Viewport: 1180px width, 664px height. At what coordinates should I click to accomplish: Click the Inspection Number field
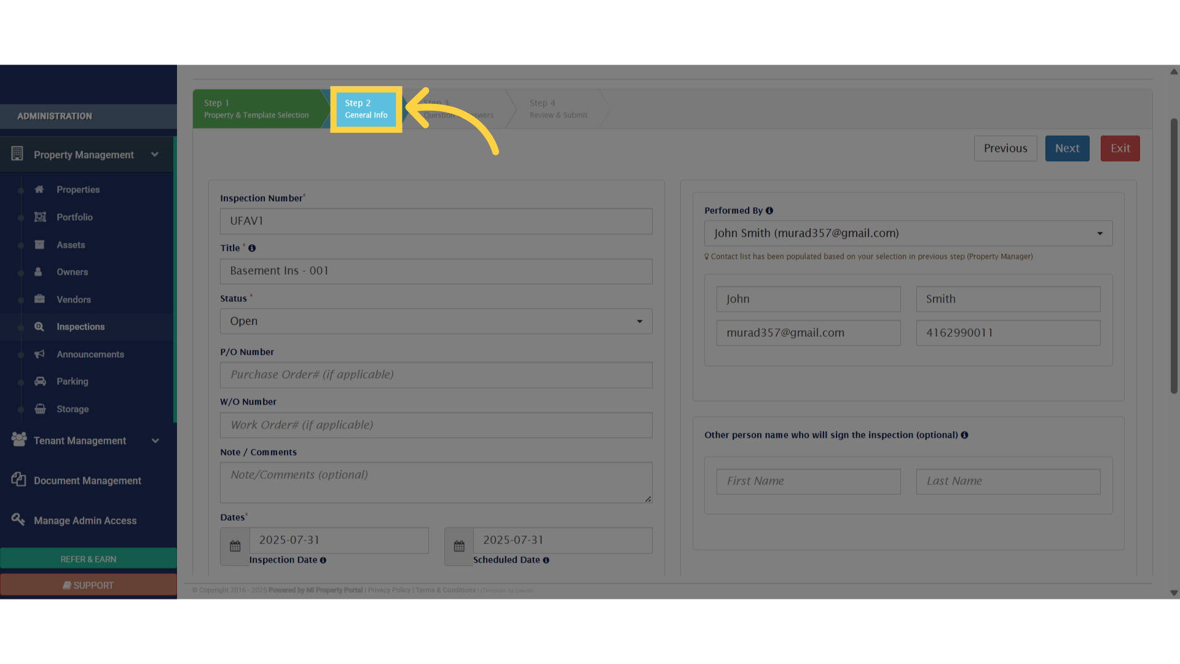(436, 221)
